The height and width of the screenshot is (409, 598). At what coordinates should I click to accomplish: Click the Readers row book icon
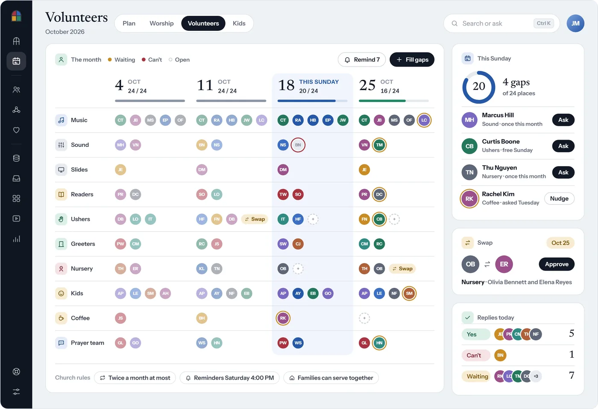(x=61, y=195)
